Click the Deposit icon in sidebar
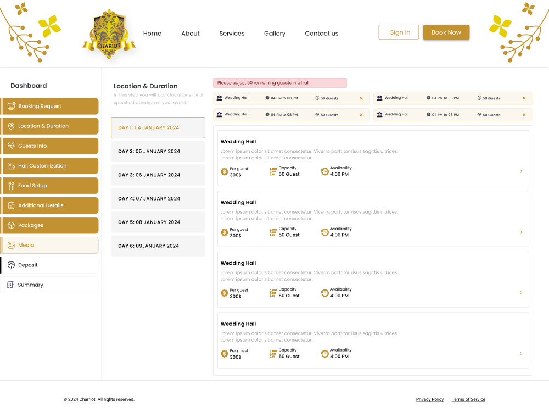The height and width of the screenshot is (412, 549). pyautogui.click(x=11, y=265)
